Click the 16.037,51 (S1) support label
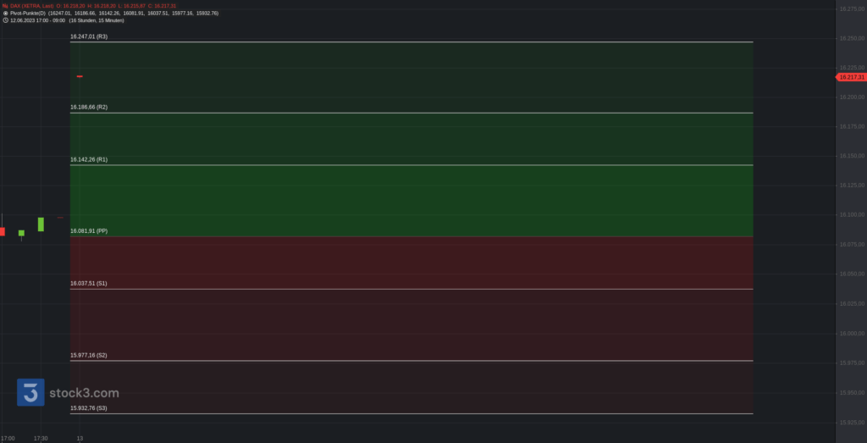Image resolution: width=867 pixels, height=443 pixels. pyautogui.click(x=89, y=283)
